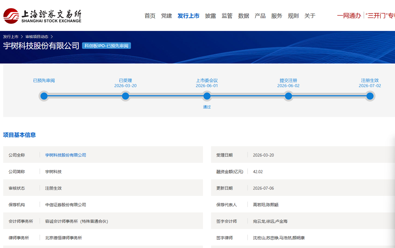Click the chevron after 发行上市 breadcrumb
395x248 pixels.
click(22, 37)
